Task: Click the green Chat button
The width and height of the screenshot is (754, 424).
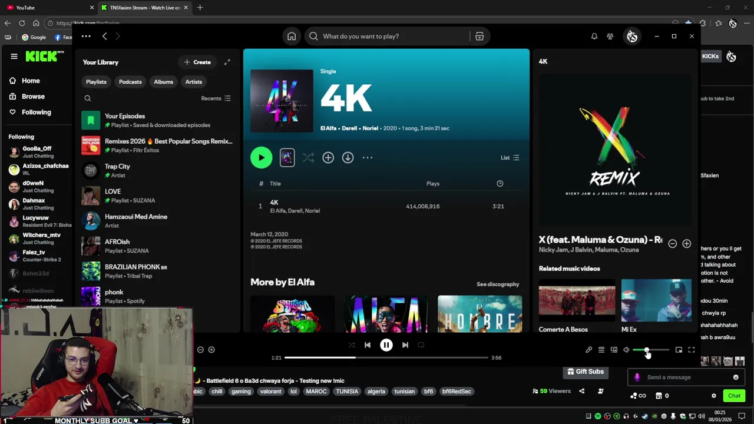Action: click(x=734, y=396)
